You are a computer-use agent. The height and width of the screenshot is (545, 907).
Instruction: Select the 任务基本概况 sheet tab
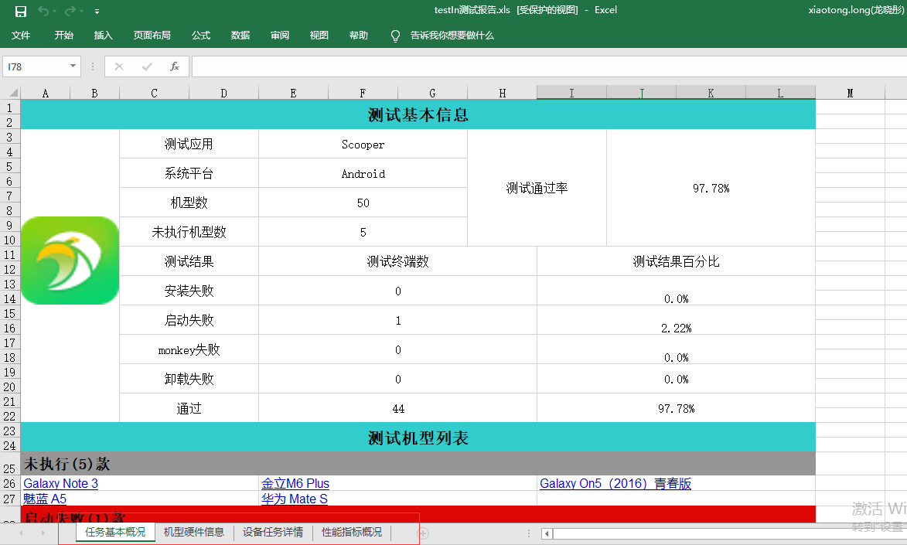tap(115, 533)
